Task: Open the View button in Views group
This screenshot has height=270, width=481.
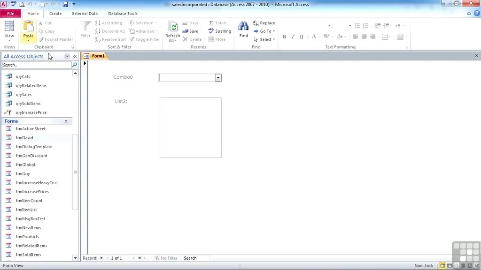Action: tap(9, 31)
